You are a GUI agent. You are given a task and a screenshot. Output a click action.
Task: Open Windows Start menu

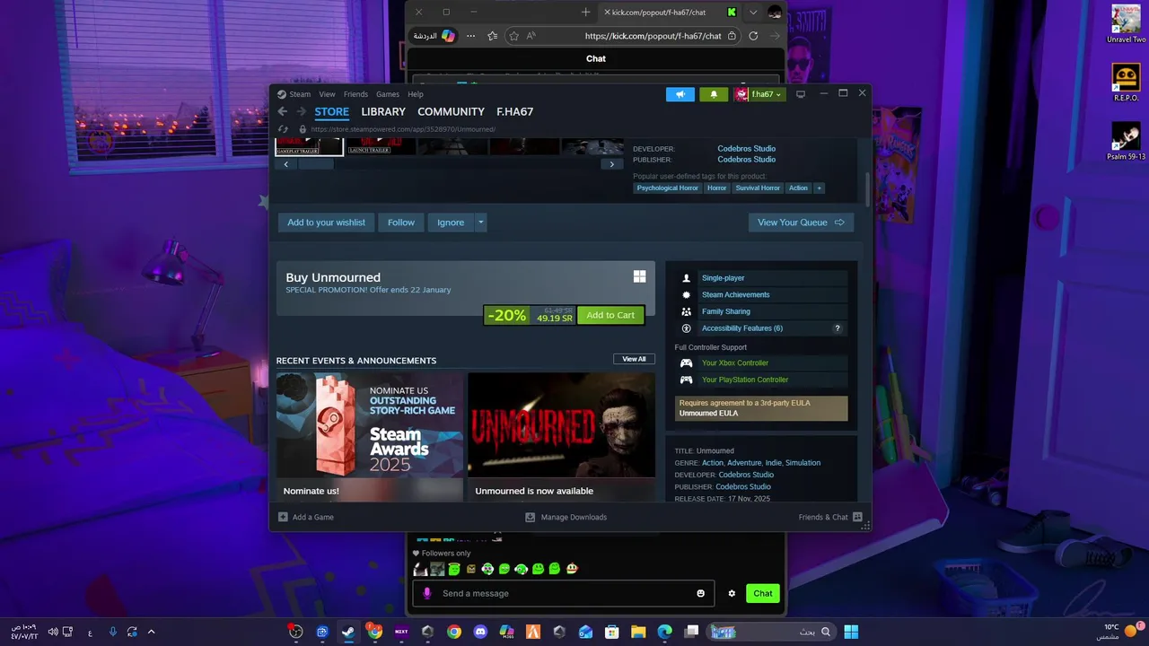(851, 632)
